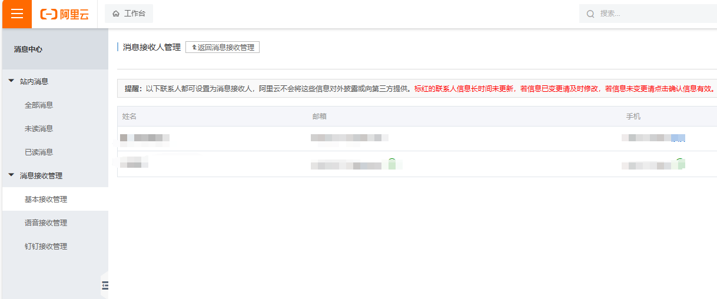
Task: Collapse the 消息接收管理 tree group
Action: pyautogui.click(x=11, y=175)
